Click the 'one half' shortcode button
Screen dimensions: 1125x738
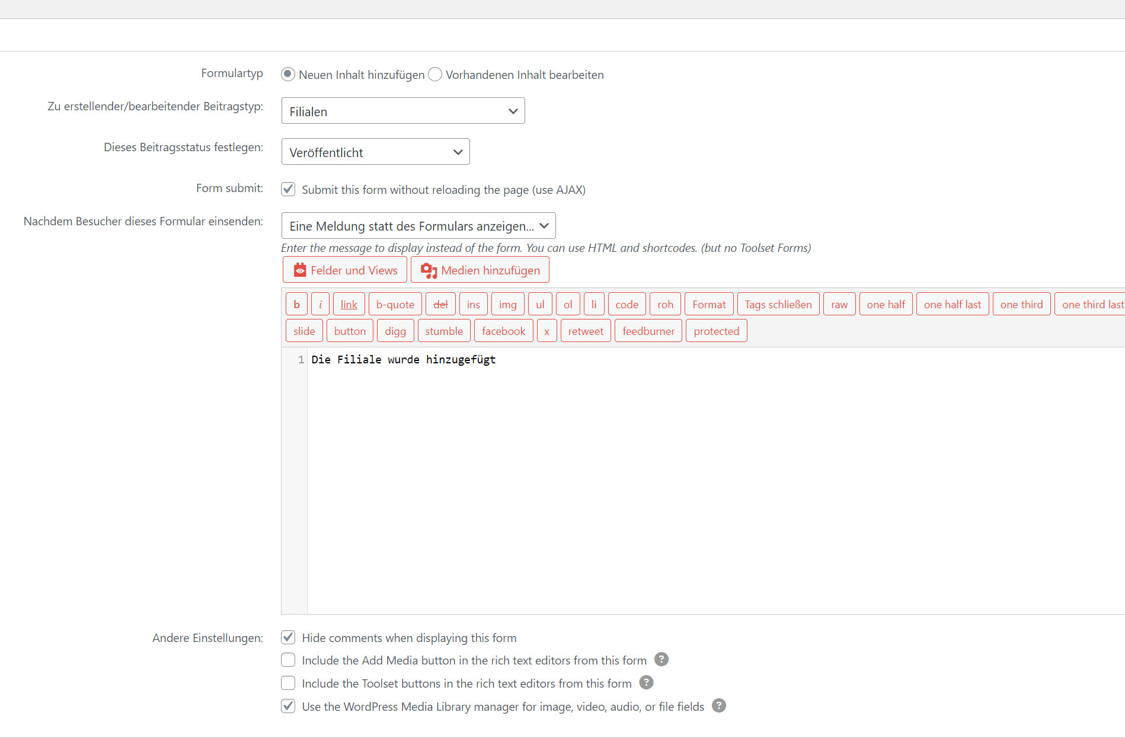(x=886, y=304)
